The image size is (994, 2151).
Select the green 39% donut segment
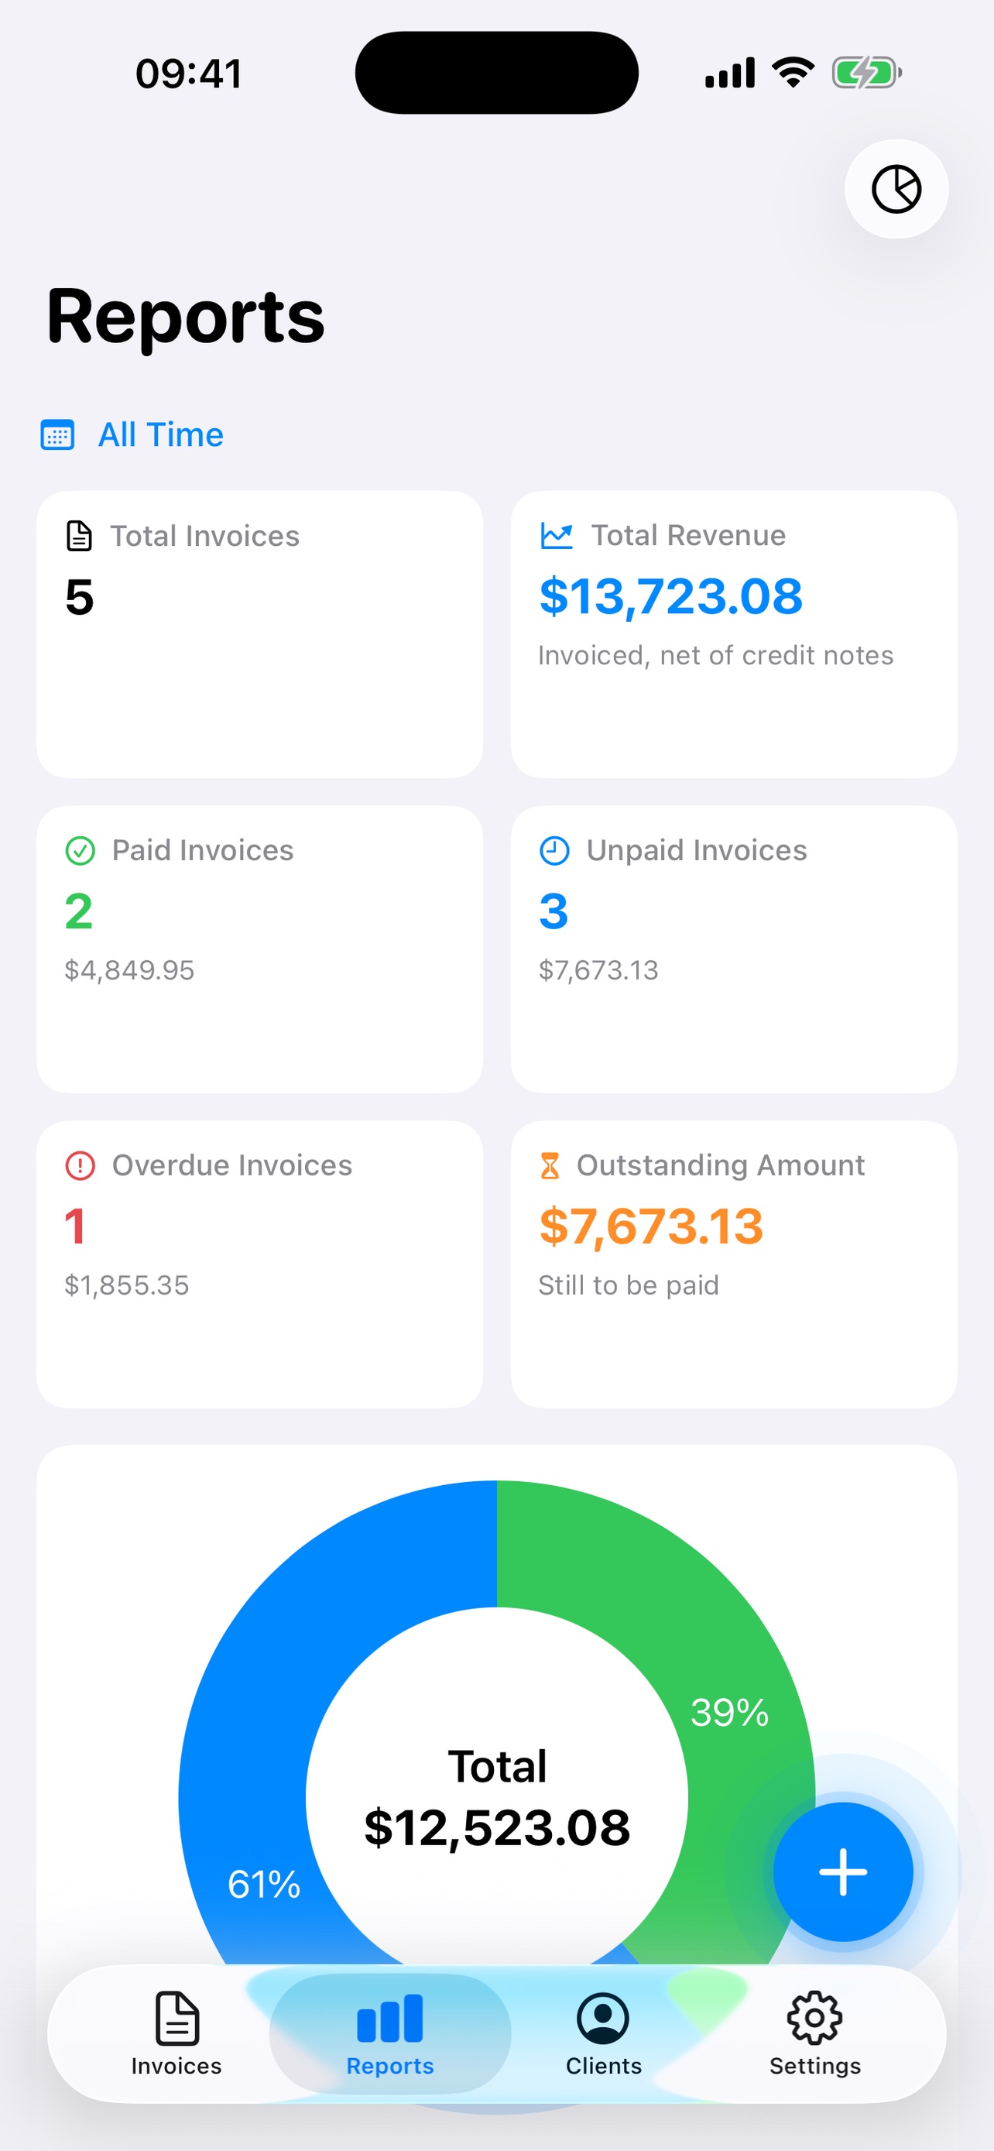[x=728, y=1712]
